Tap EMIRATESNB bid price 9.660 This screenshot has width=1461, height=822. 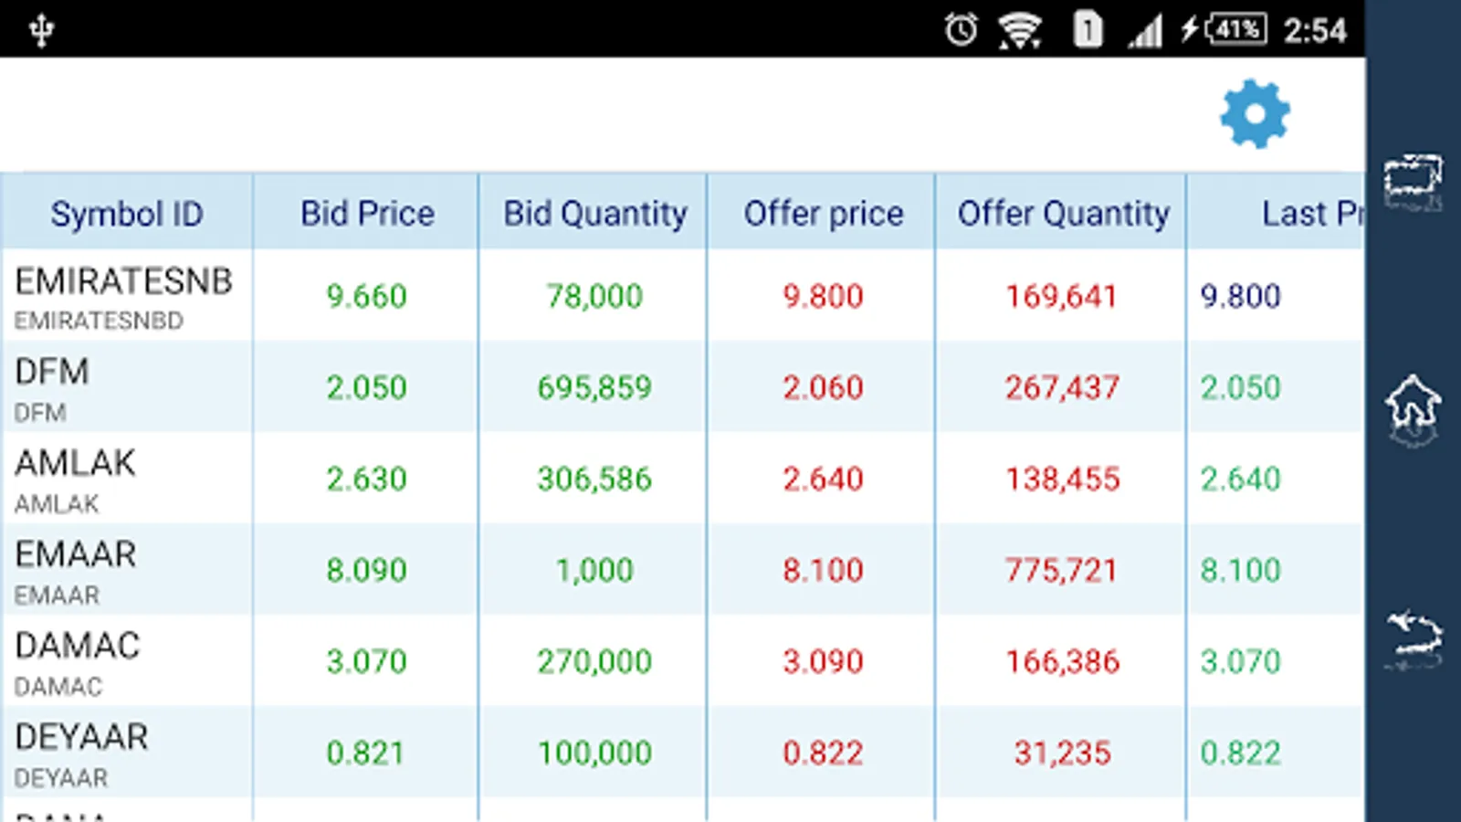[366, 296]
